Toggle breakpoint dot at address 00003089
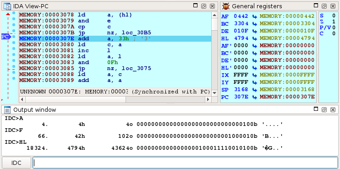The height and width of the screenshot is (169, 340). [x=14, y=78]
